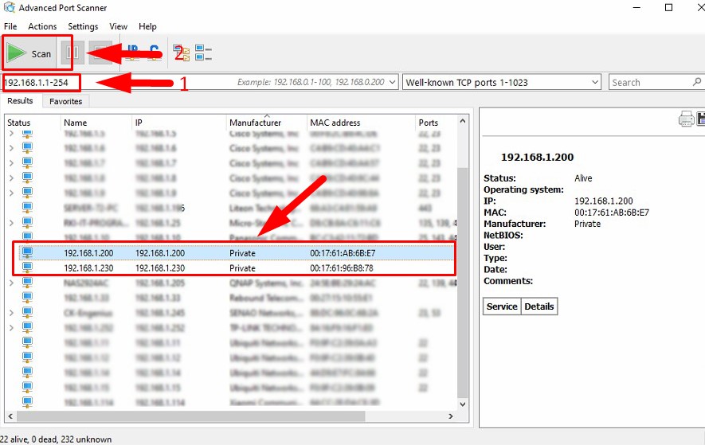
Task: Open the Well-known TCP ports 1-1023 dropdown
Action: pyautogui.click(x=502, y=82)
